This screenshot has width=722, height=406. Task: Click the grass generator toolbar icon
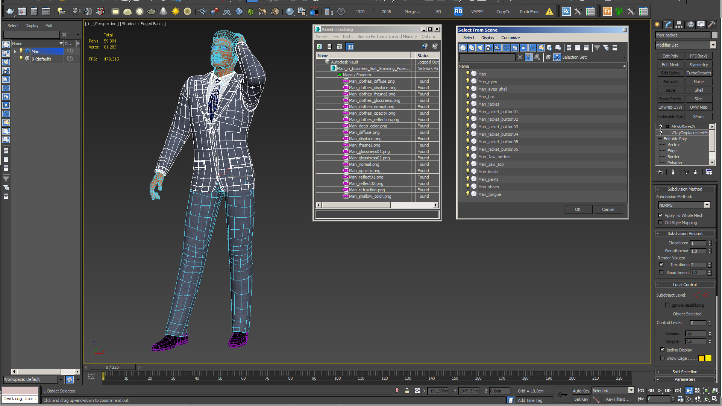(x=251, y=12)
